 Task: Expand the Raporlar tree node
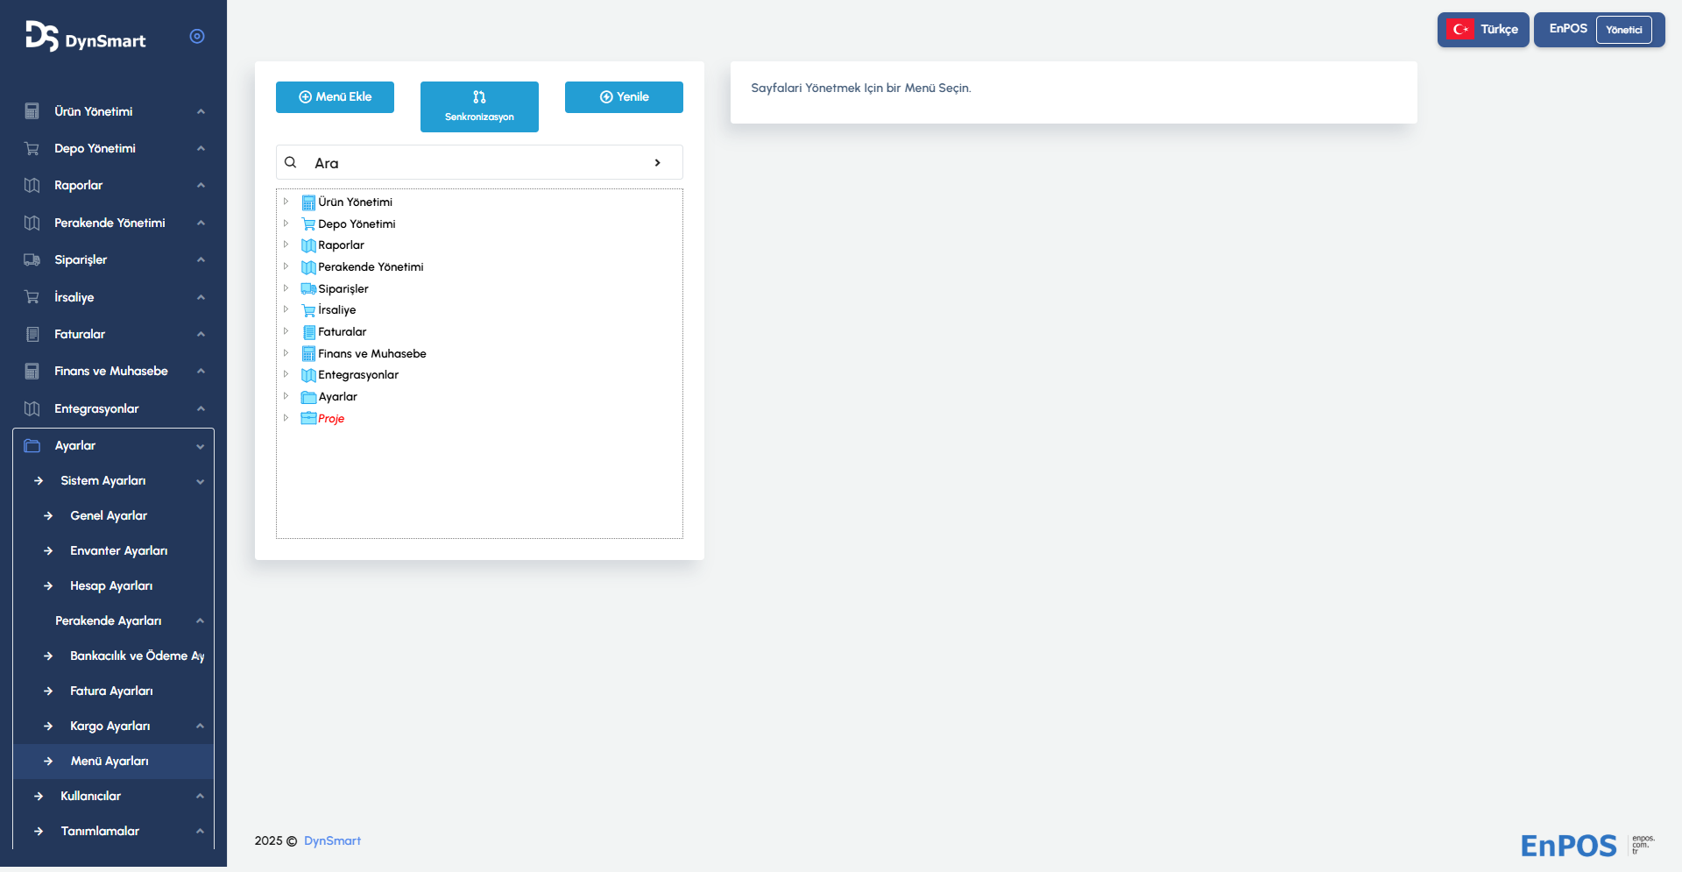(x=286, y=245)
